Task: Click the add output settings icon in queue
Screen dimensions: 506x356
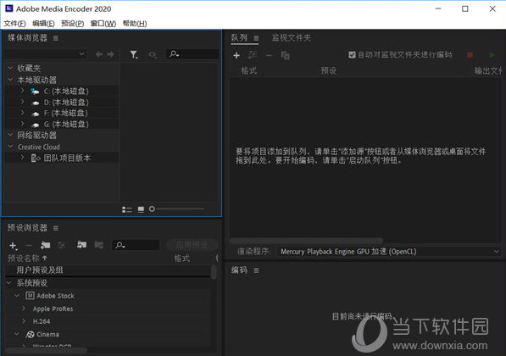Action: tap(253, 55)
